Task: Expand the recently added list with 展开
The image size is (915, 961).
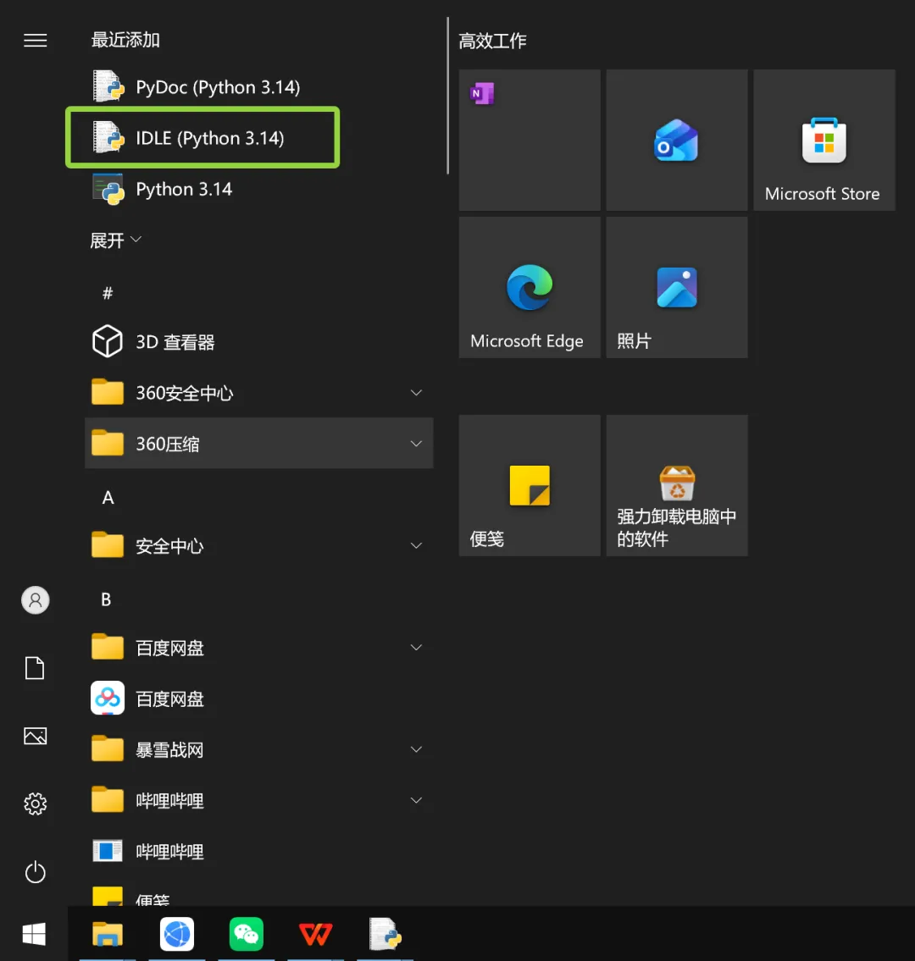Action: click(x=115, y=240)
